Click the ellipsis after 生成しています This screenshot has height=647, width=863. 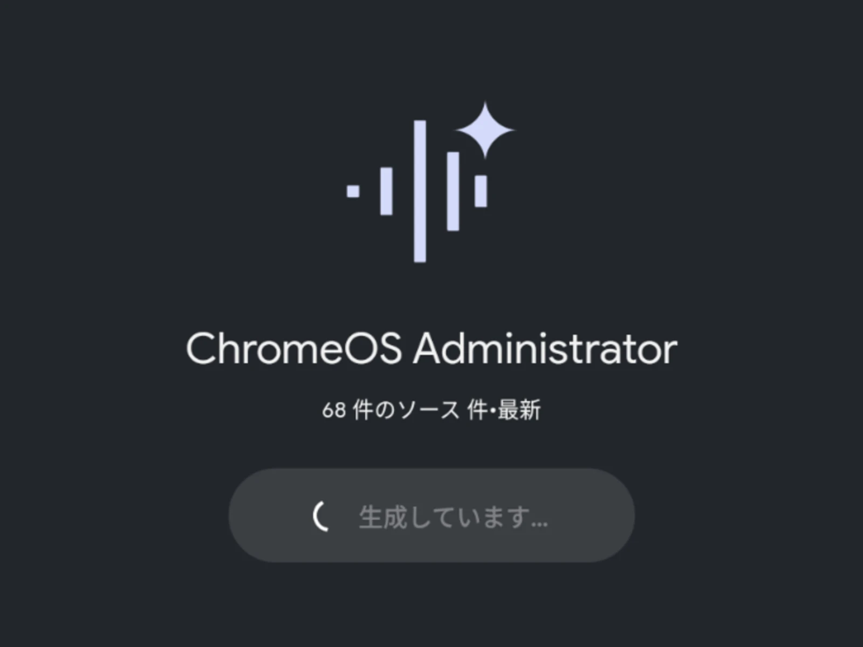coord(539,523)
